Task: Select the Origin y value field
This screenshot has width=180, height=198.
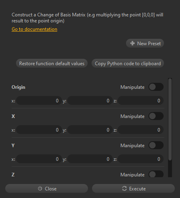Action: (x=90, y=100)
